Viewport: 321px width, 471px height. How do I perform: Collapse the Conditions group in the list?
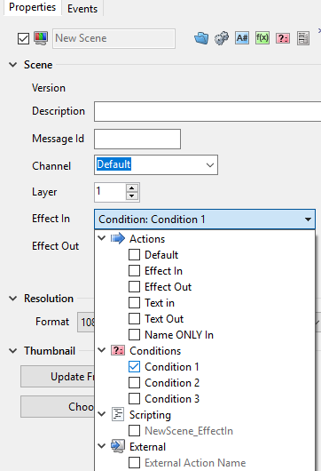click(102, 350)
